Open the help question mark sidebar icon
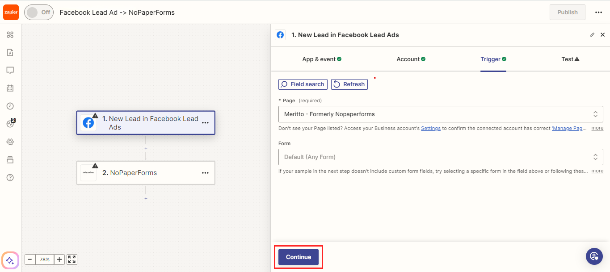The width and height of the screenshot is (610, 272). point(10,177)
